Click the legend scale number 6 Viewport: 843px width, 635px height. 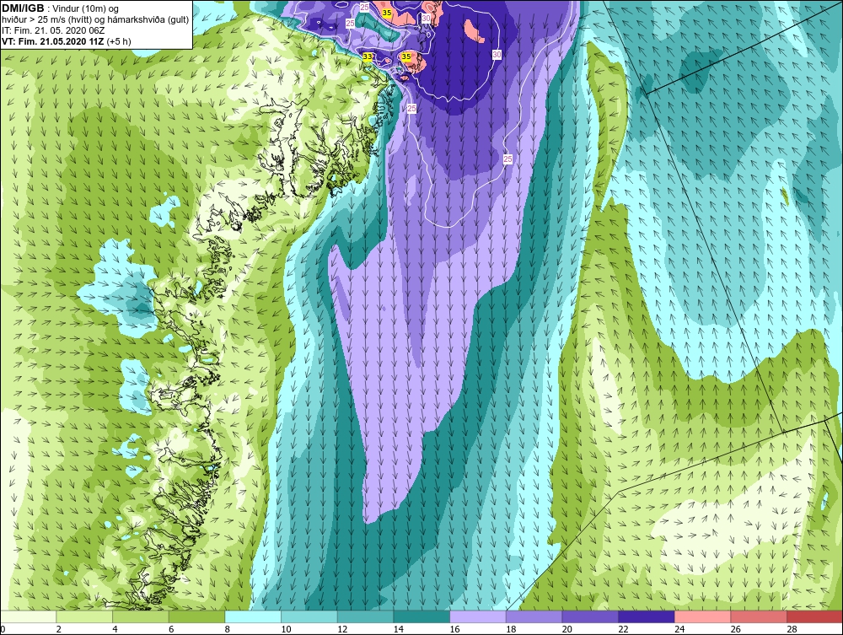171,629
